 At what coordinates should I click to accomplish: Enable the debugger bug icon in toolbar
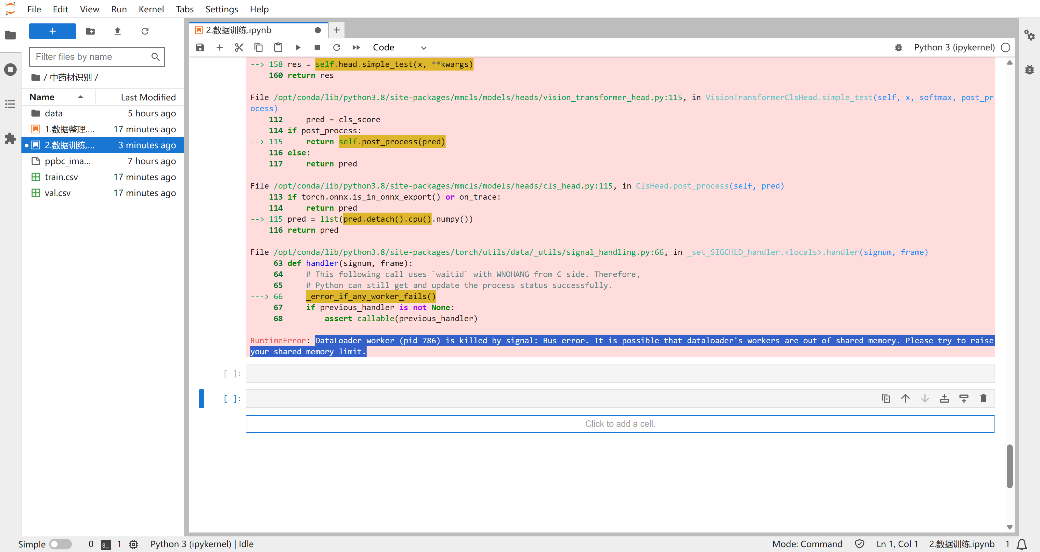pos(899,48)
